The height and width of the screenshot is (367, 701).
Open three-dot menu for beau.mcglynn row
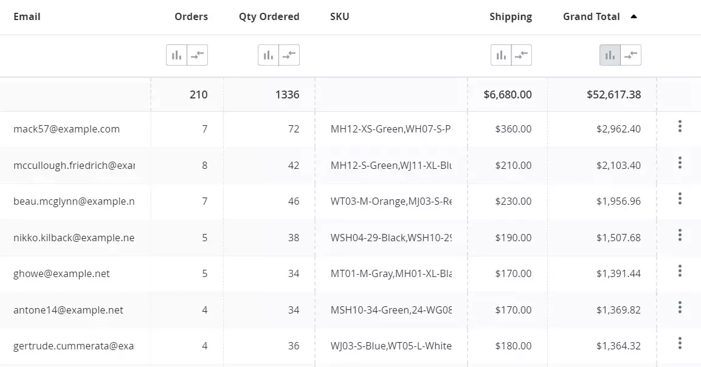click(680, 199)
